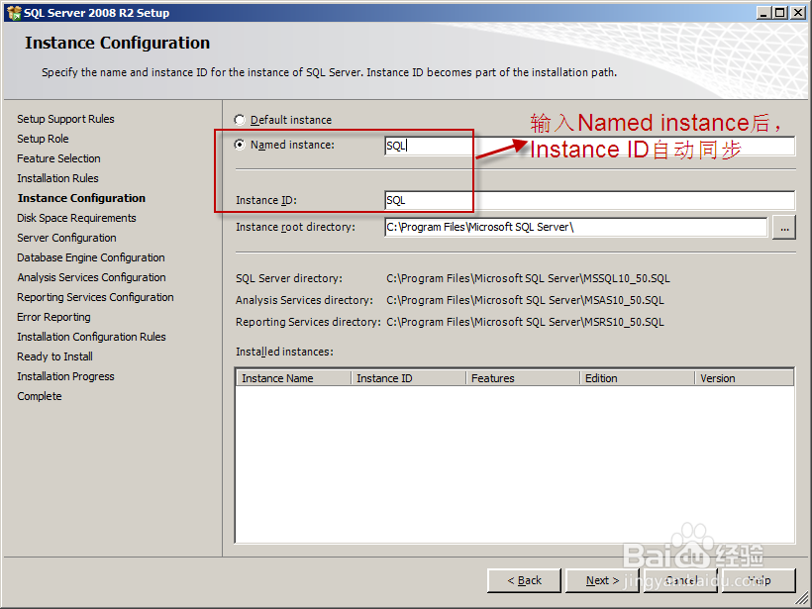
Task: Select the Default instance radio button
Action: [240, 120]
